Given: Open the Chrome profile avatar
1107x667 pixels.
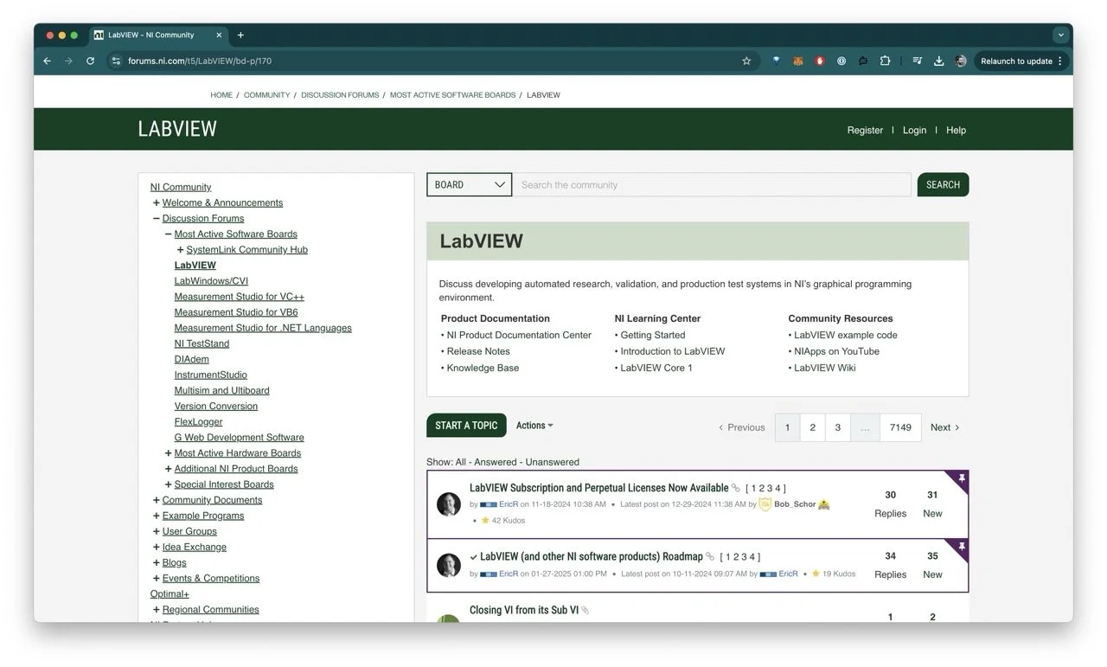Looking at the screenshot, I should 961,61.
